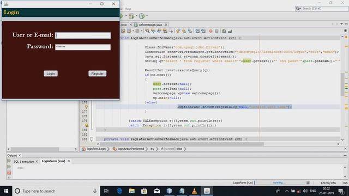Image resolution: width=349 pixels, height=196 pixels.
Task: Click the Login button in form
Action: tap(51, 73)
